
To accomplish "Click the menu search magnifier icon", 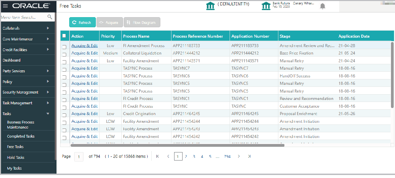I will point(50,17).
